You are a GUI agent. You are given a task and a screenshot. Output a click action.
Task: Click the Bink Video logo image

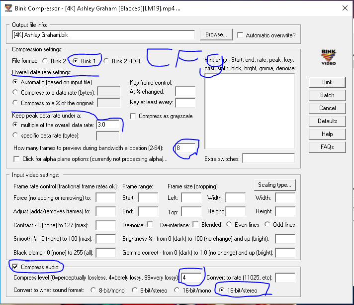click(x=329, y=57)
